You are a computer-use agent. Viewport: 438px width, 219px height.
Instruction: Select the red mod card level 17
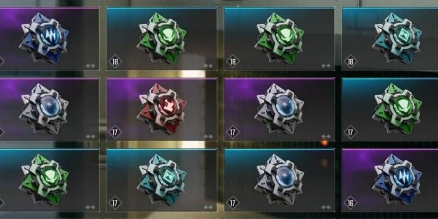(162, 109)
